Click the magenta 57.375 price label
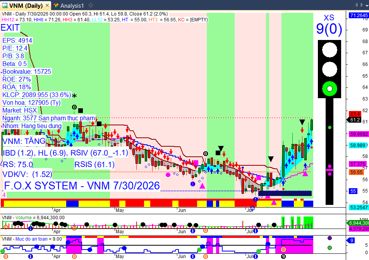The width and height of the screenshot is (369, 260). 357,164
